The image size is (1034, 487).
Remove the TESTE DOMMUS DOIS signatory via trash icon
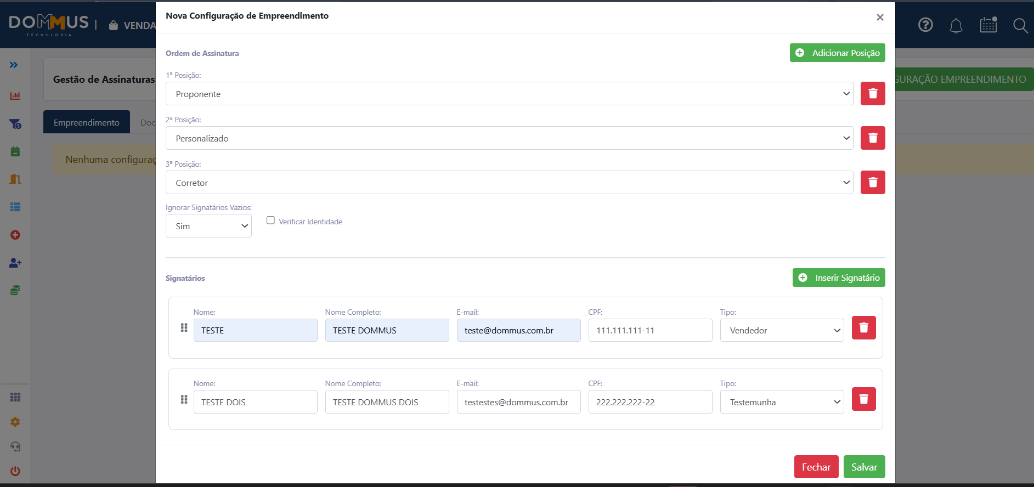pos(864,399)
